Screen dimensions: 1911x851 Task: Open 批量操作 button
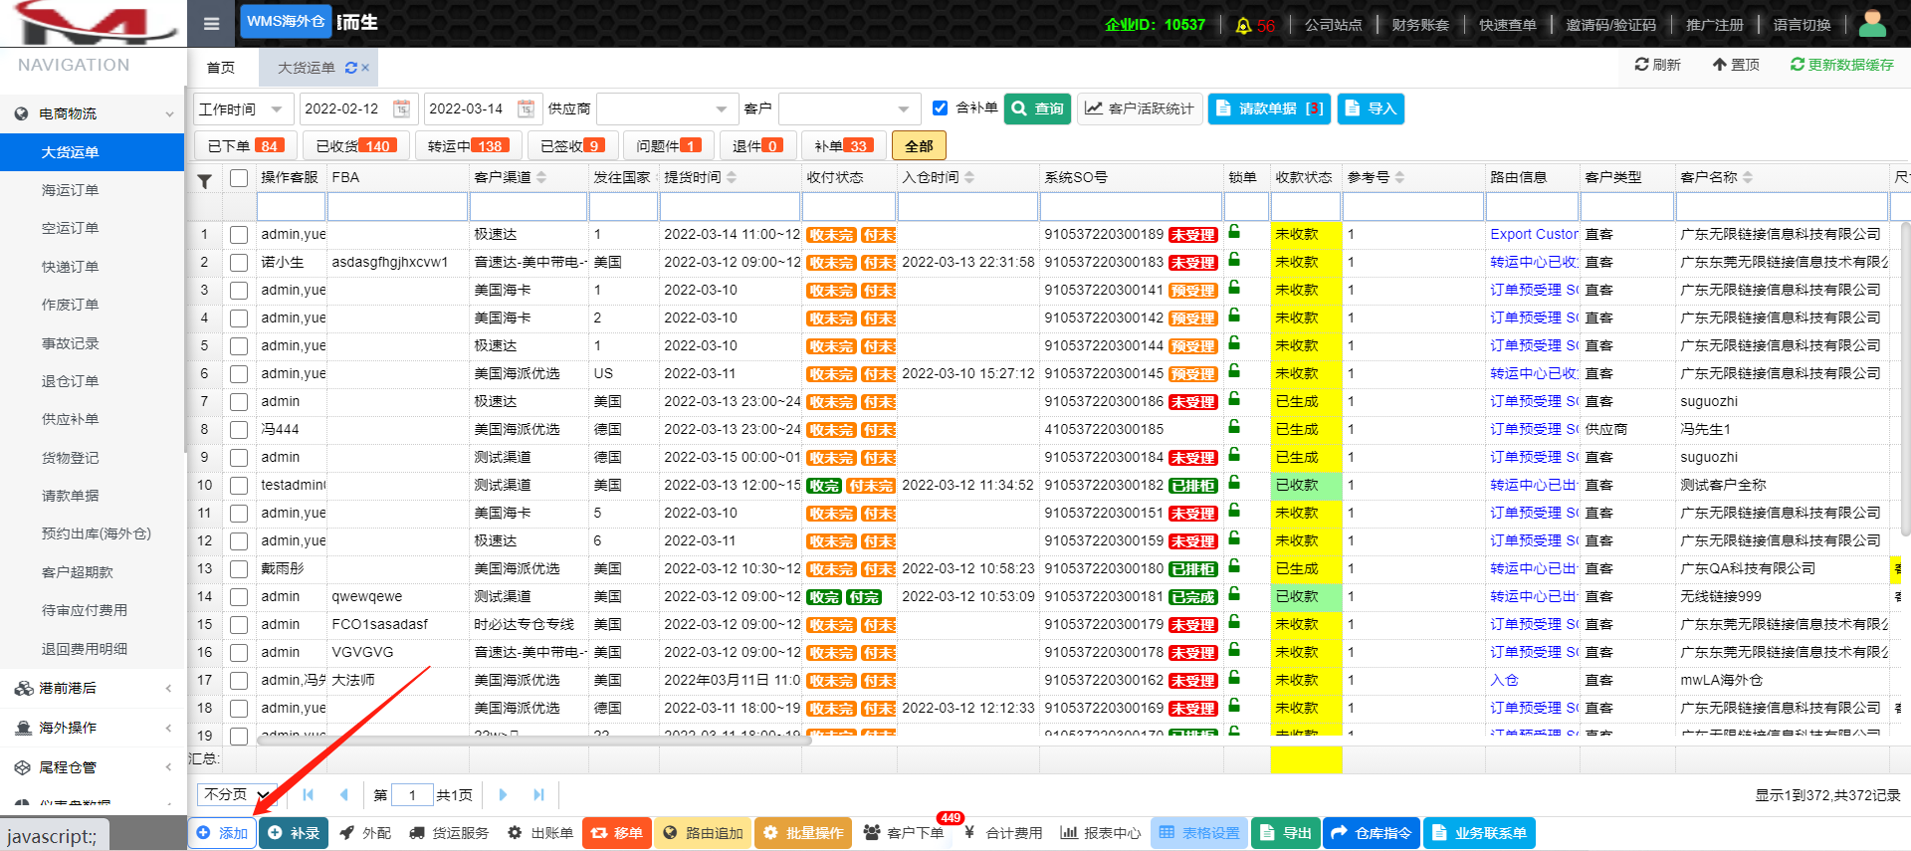tap(803, 833)
